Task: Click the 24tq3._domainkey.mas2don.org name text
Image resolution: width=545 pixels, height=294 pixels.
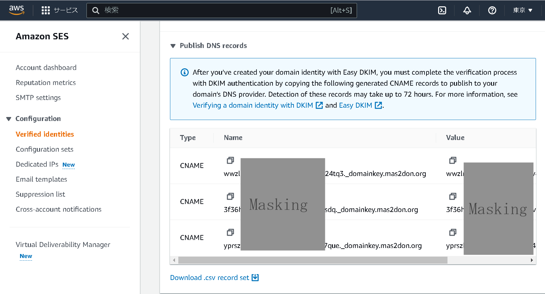Action: [x=376, y=174]
